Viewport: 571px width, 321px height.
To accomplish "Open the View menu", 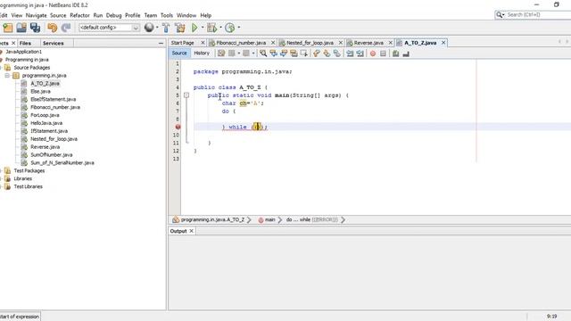I will pos(17,15).
